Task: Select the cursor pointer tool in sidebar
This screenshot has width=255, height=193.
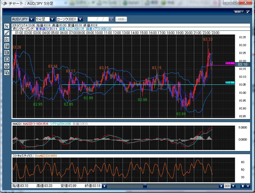Action: point(7,26)
